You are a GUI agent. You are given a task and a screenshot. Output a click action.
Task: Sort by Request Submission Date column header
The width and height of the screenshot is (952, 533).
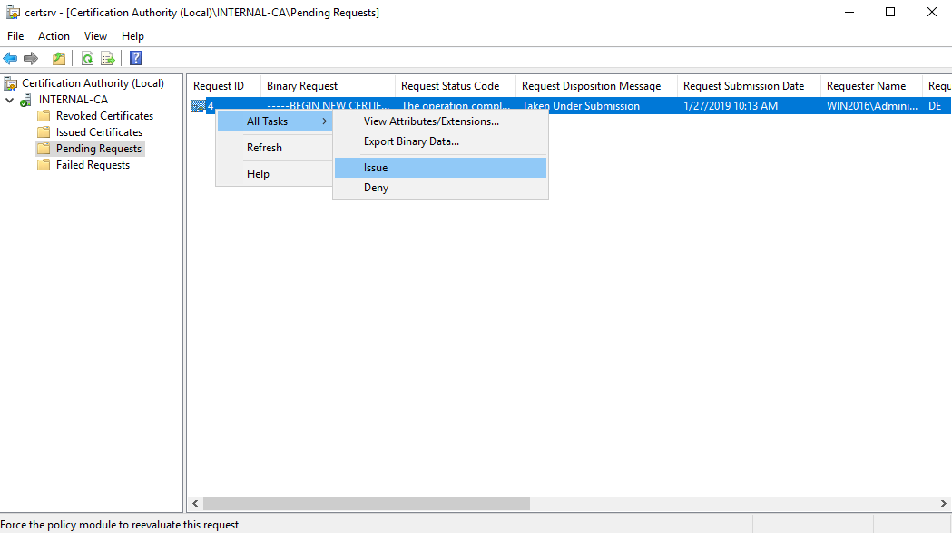click(x=743, y=86)
